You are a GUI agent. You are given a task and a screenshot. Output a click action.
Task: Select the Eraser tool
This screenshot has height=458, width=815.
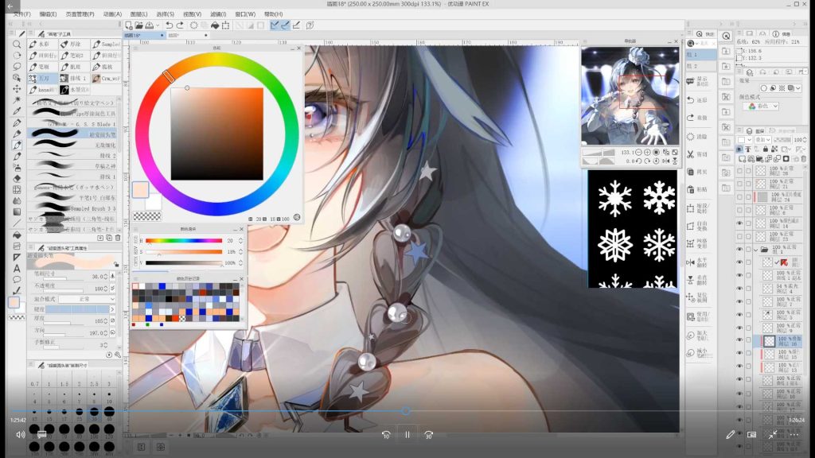pos(17,178)
